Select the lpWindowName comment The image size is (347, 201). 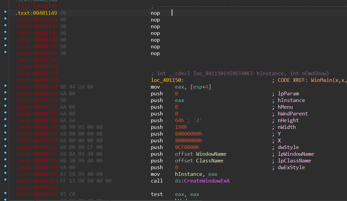pos(296,154)
